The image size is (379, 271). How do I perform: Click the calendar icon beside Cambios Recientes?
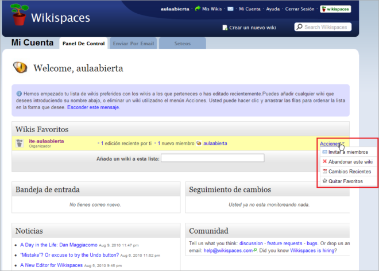[x=324, y=171]
